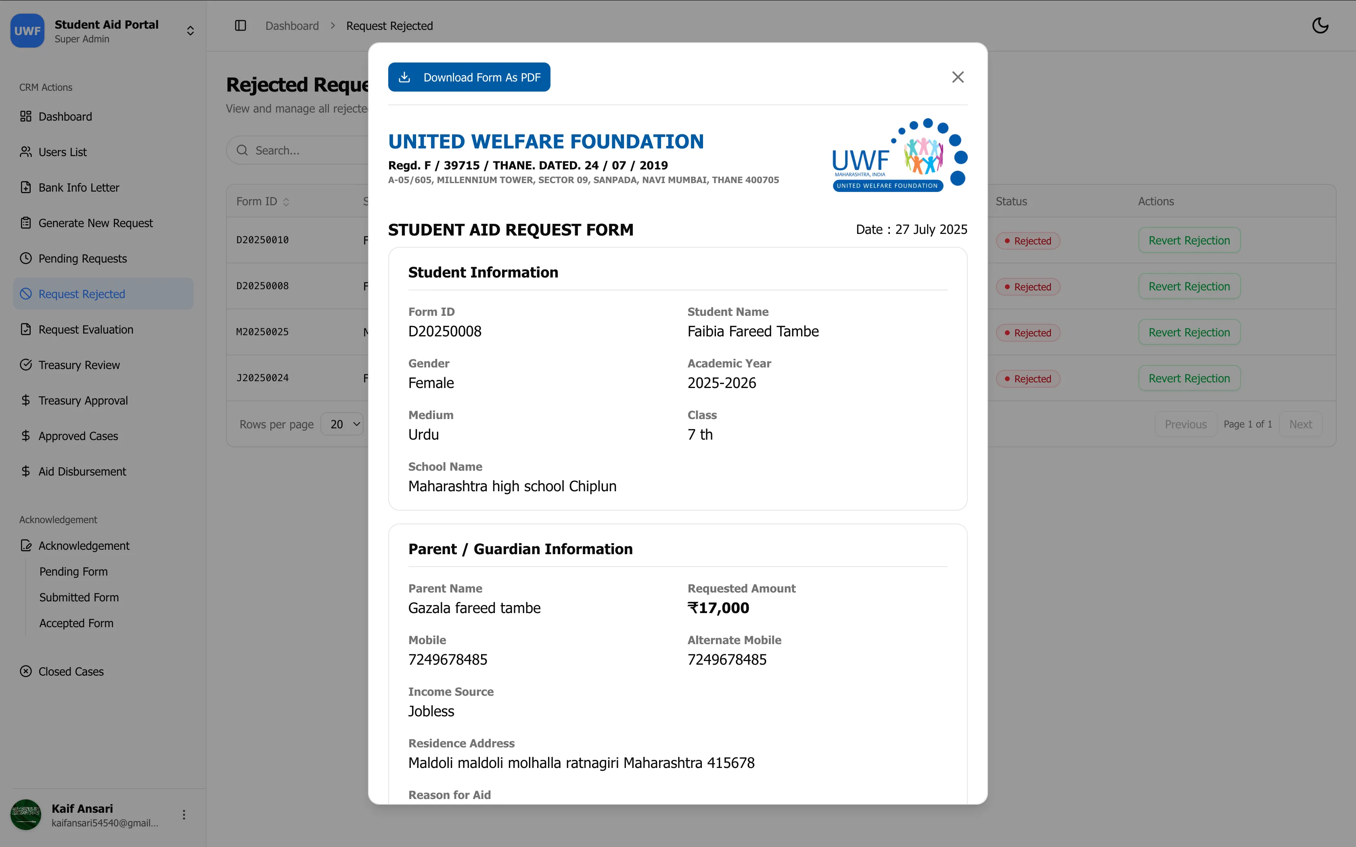Open Dashboard from the sidebar
Image resolution: width=1356 pixels, height=847 pixels.
click(103, 117)
